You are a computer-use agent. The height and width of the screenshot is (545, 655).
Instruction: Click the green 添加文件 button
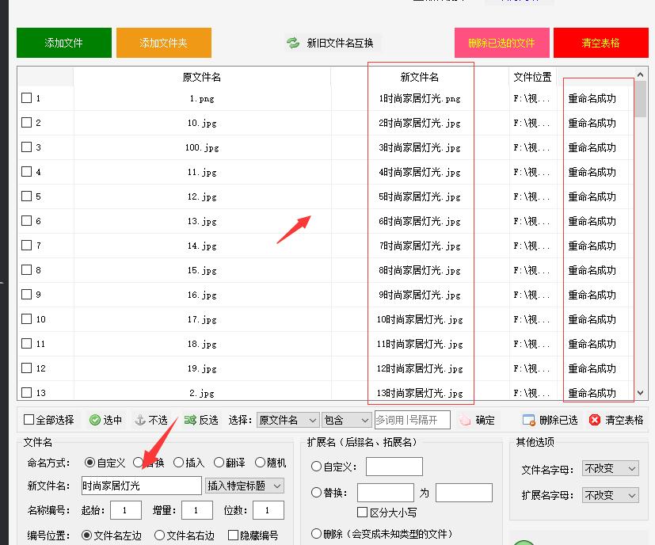pos(63,43)
